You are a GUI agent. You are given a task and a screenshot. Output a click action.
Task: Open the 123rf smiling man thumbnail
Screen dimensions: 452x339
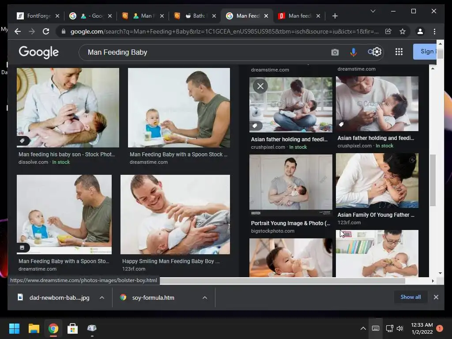175,214
